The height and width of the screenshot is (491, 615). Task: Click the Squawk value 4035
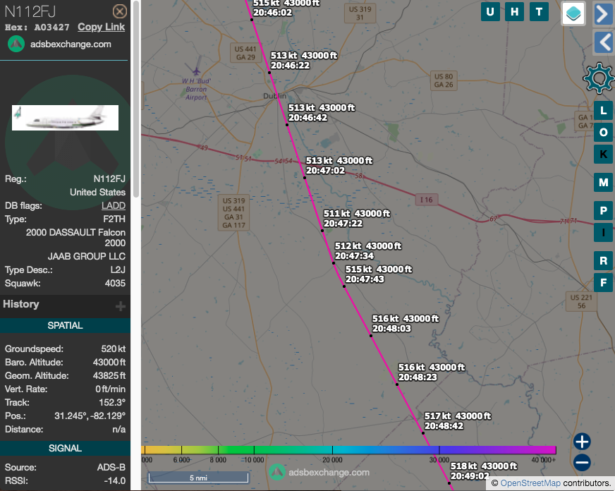tap(116, 283)
